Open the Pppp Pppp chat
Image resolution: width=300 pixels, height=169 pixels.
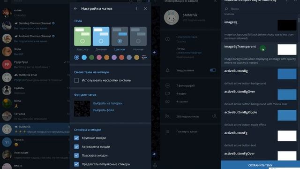pos(35,65)
